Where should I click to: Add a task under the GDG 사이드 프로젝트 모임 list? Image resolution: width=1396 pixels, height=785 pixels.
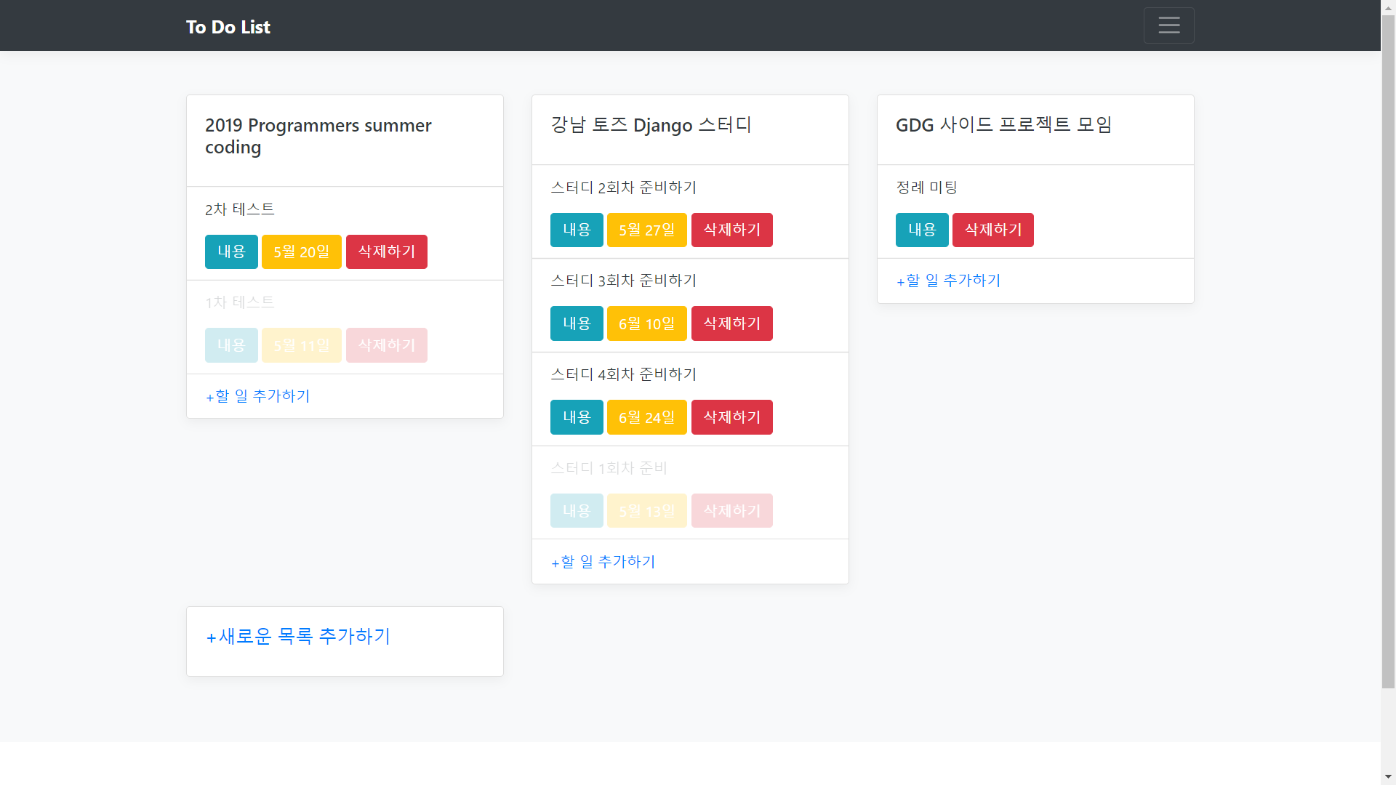coord(949,281)
